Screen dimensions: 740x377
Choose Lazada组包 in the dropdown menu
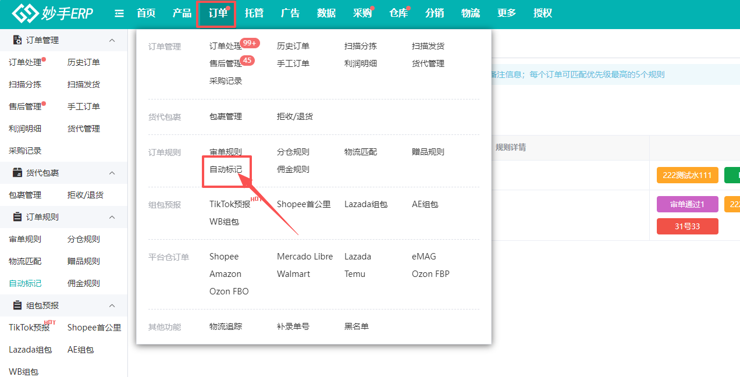coord(366,204)
